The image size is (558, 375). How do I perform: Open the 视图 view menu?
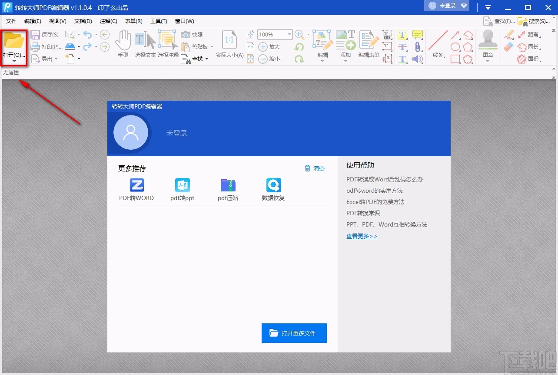point(56,21)
